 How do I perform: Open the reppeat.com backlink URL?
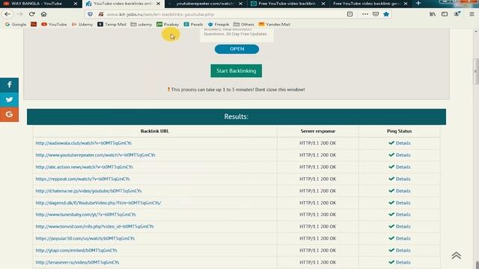pos(82,179)
